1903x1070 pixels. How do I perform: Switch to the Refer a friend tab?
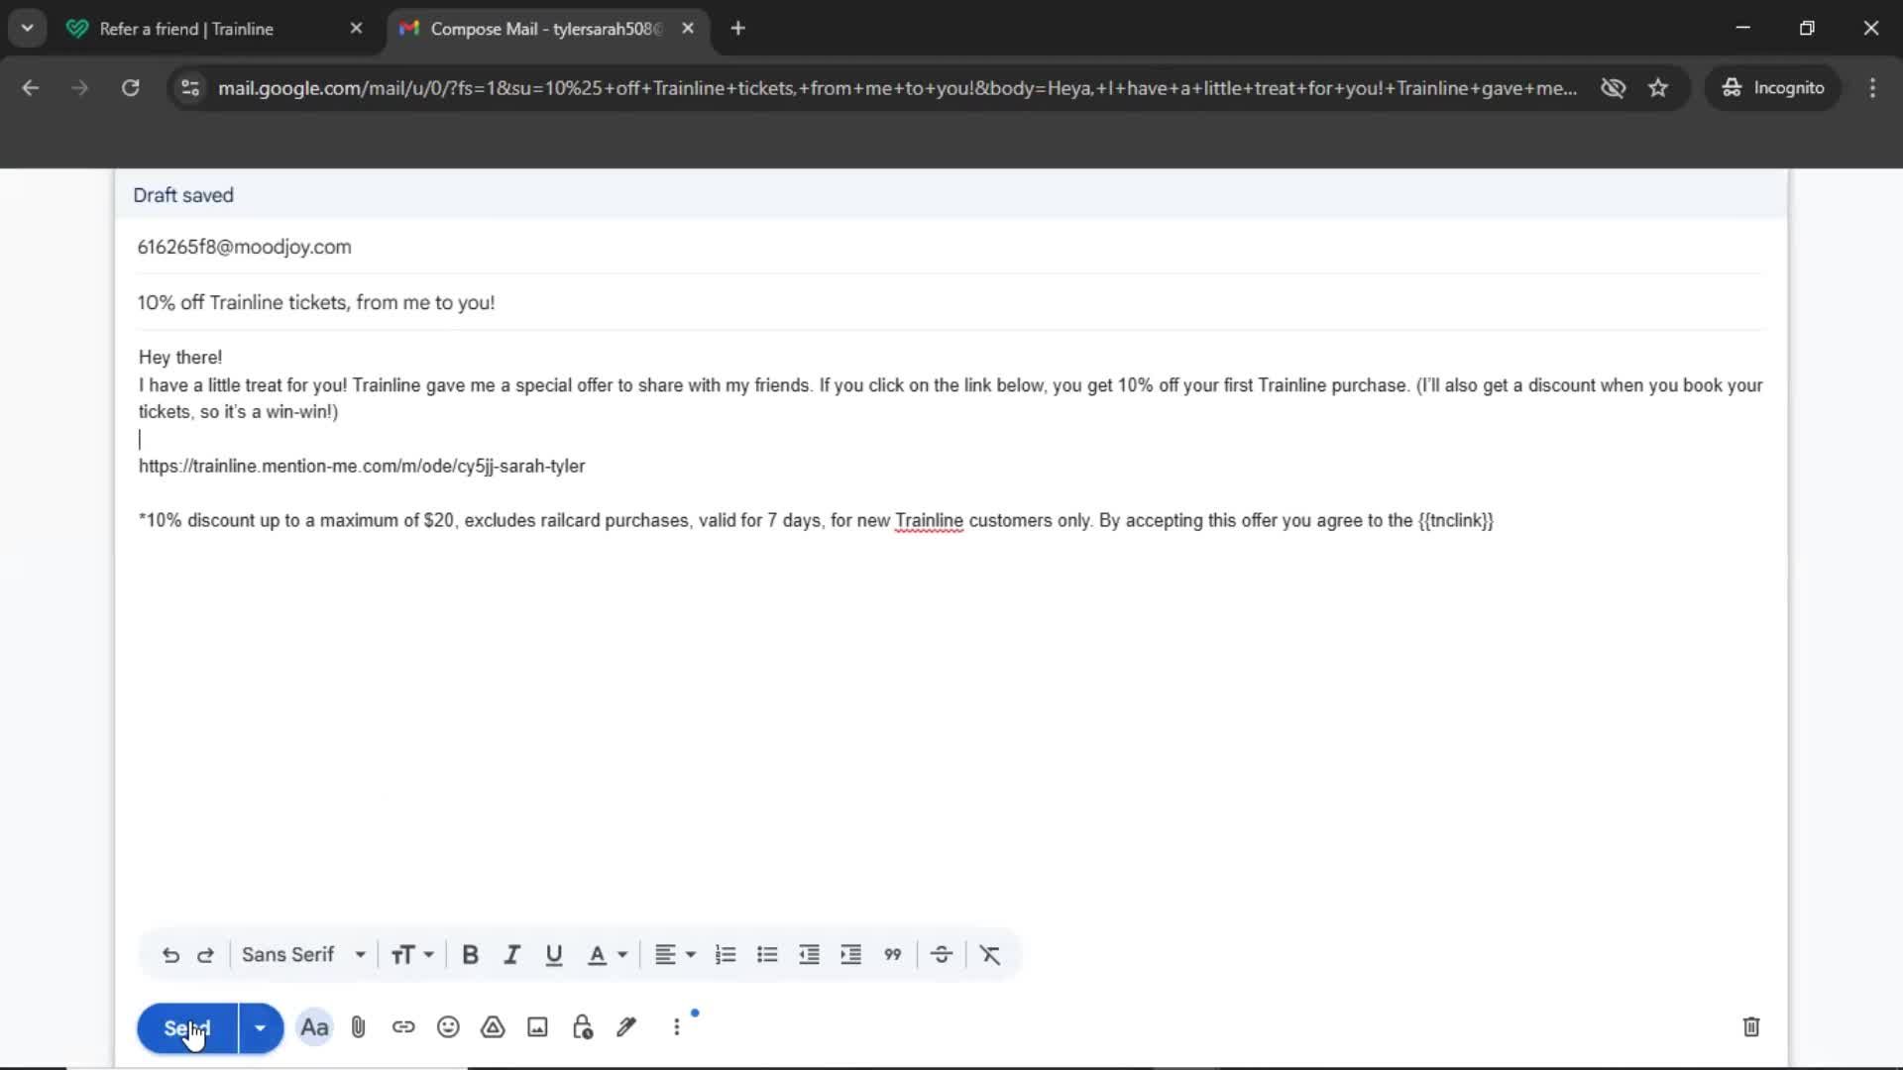[188, 29]
